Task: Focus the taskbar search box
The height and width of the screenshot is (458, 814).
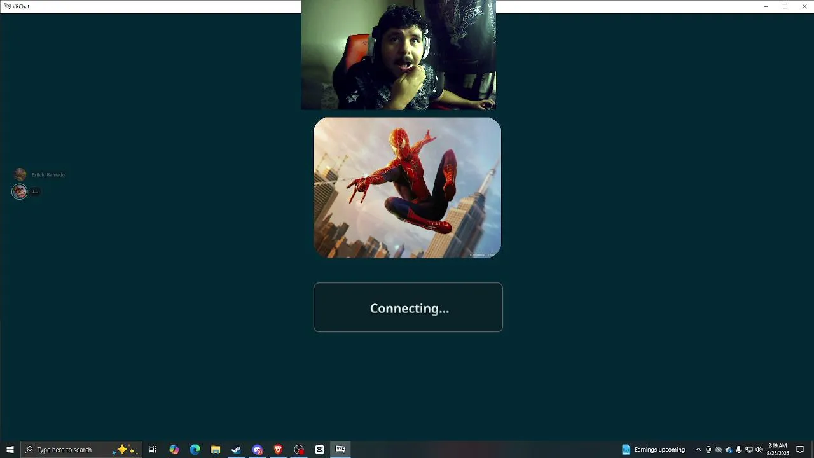Action: (81, 450)
